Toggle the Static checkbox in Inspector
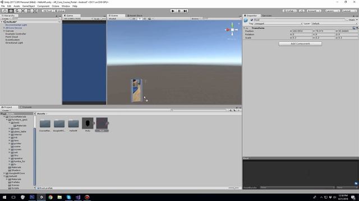Image resolution: width=359 pixels, height=201 pixels. [347, 20]
